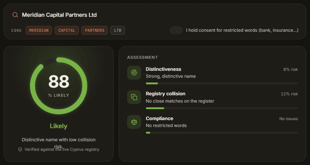
Task: Click the Compliance progress bar
Action: tap(222, 133)
